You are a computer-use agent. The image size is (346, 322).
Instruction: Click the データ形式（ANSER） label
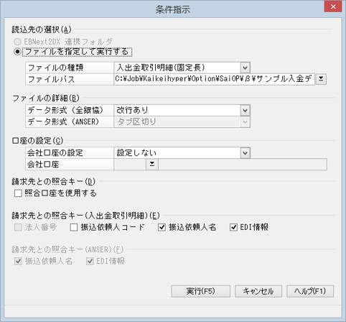[70, 121]
